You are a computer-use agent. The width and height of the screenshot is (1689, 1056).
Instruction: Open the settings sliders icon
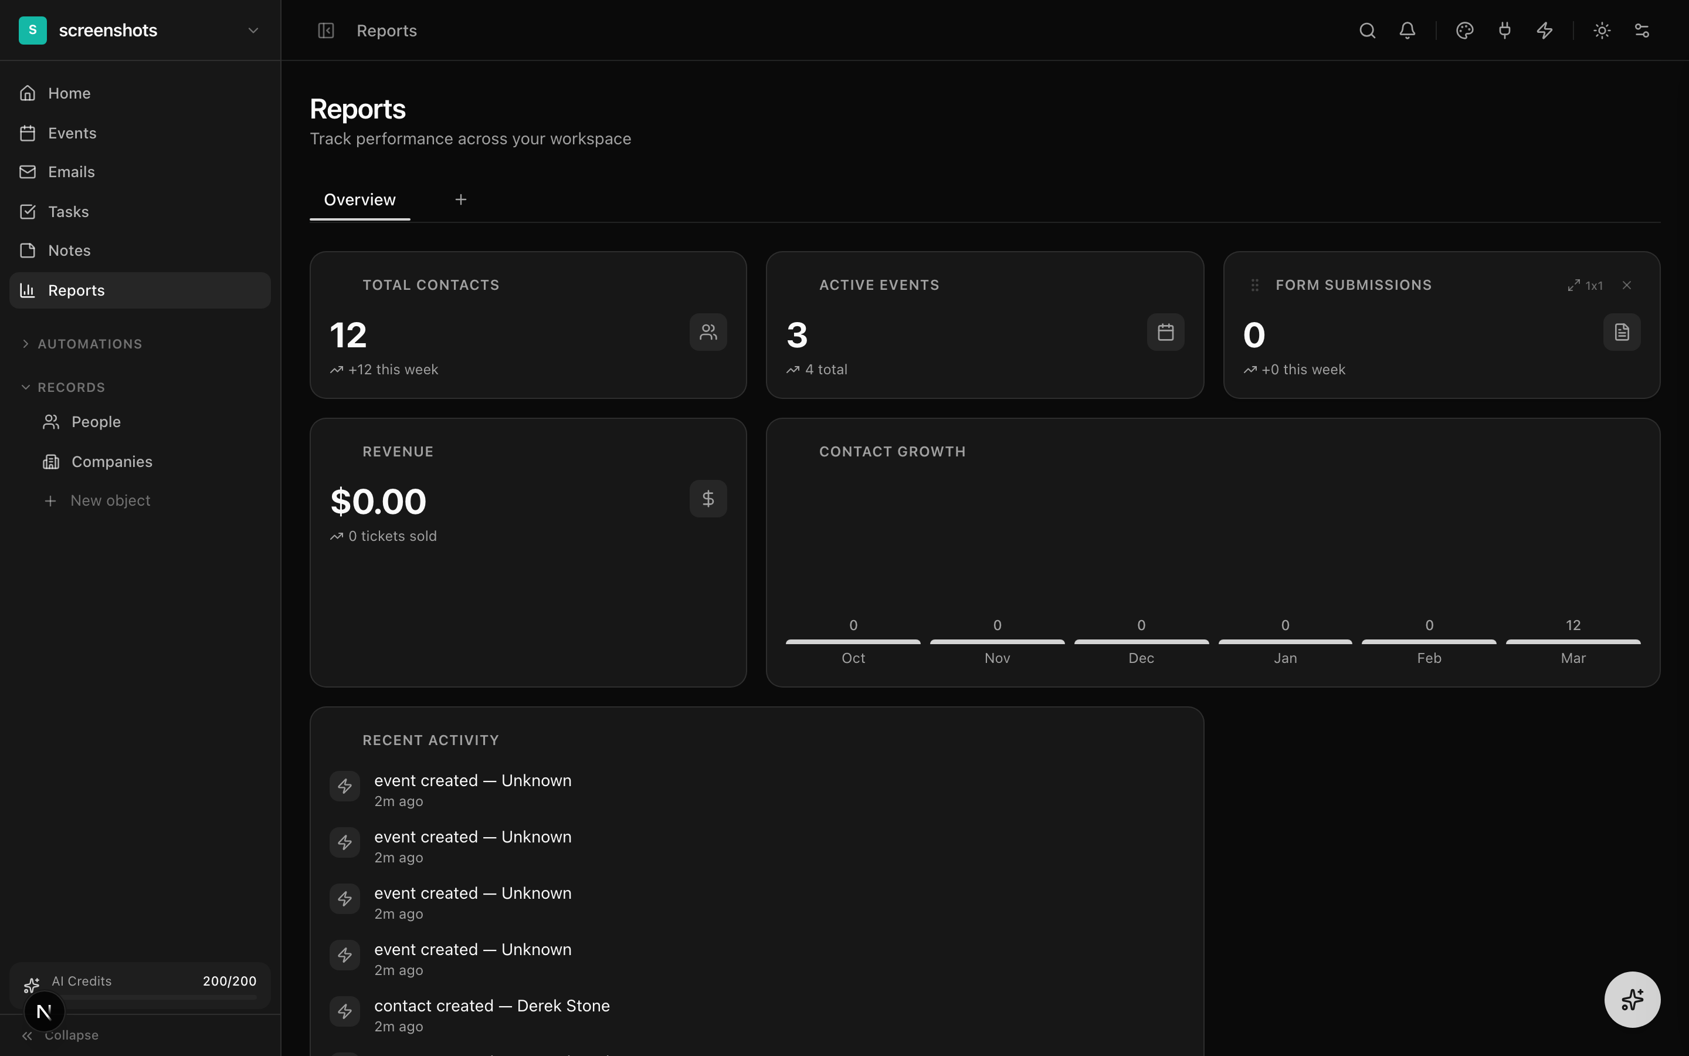(x=1641, y=31)
